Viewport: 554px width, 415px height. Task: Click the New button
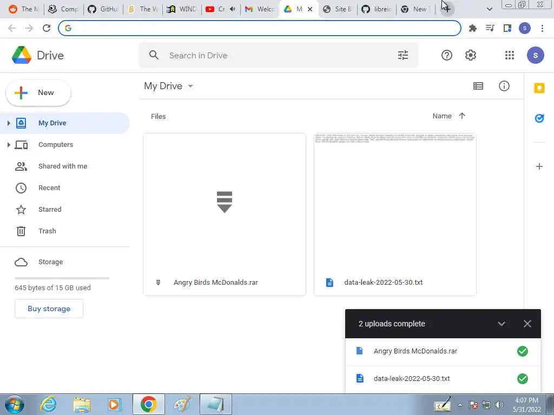38,92
